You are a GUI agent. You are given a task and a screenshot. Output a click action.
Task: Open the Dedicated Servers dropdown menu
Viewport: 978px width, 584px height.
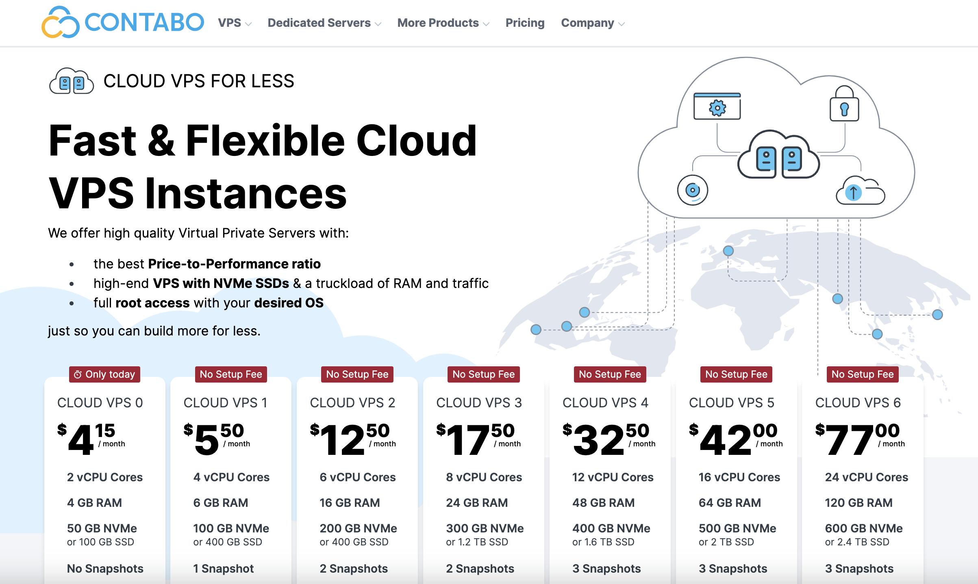coord(324,23)
